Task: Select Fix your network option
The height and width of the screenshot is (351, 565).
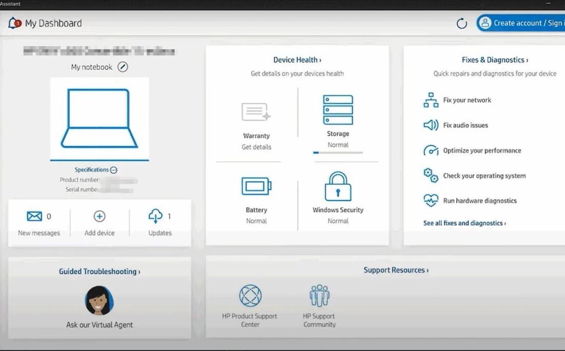Action: coord(467,100)
